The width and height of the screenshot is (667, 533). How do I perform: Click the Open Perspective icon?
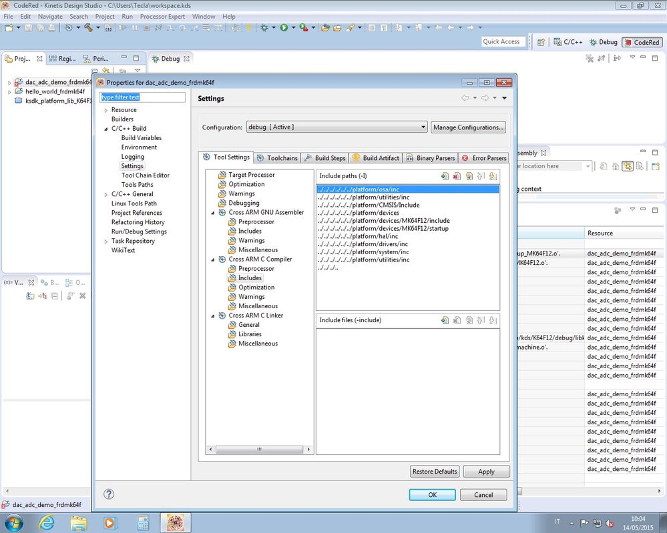541,42
